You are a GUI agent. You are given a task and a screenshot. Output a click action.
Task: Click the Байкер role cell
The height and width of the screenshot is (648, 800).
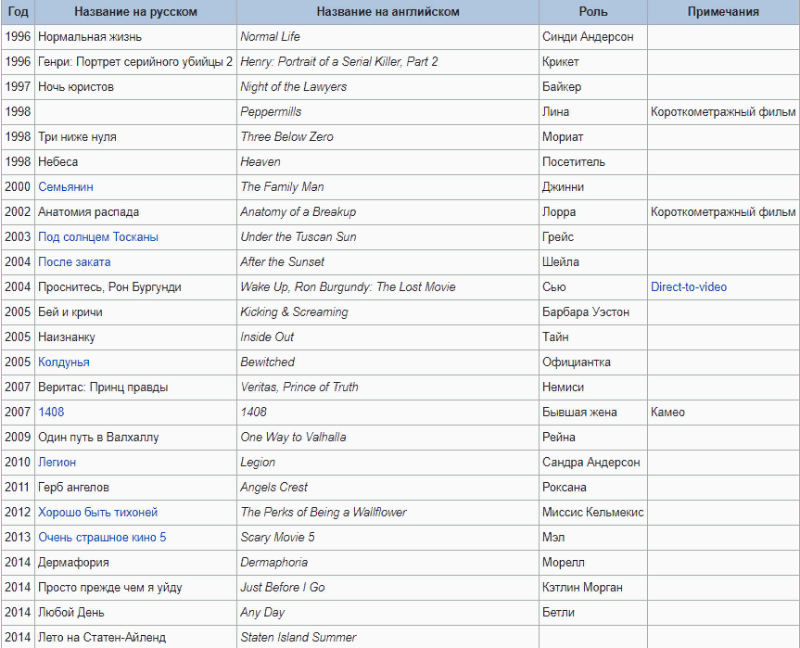(593, 87)
